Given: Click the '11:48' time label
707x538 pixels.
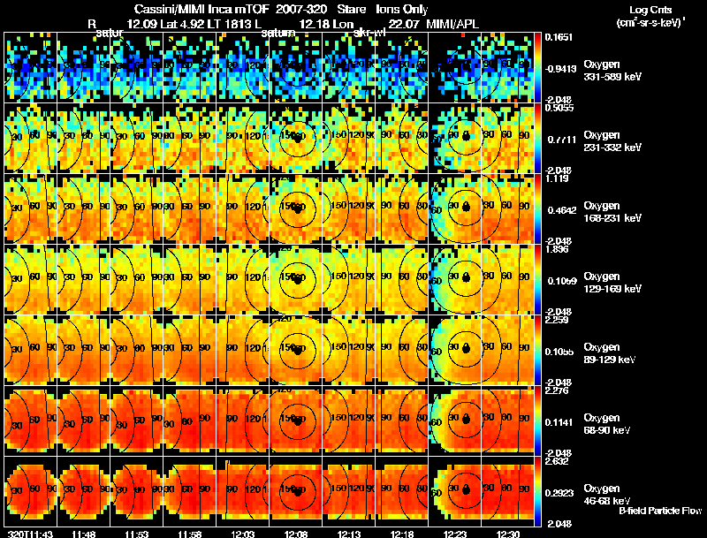Looking at the screenshot, I should [83, 534].
